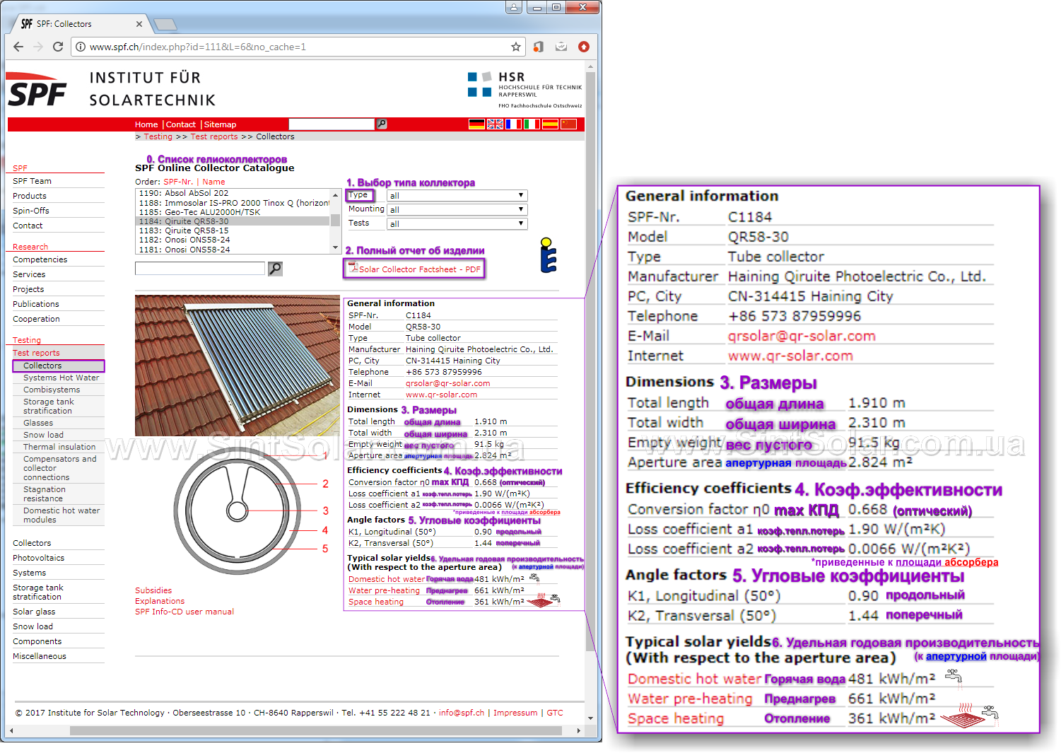Click the HSR Hochschule logo

(x=524, y=89)
